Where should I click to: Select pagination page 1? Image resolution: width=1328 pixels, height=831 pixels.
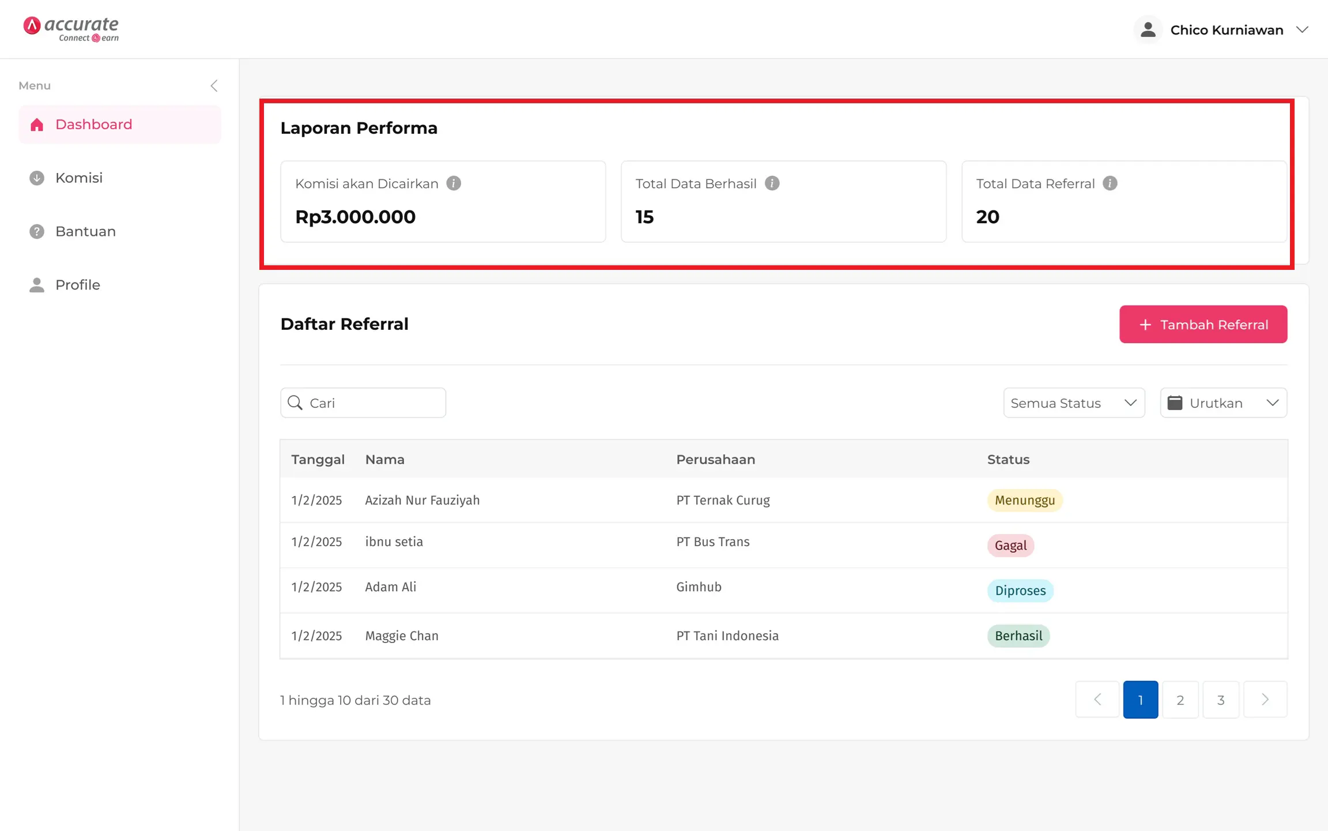point(1141,700)
